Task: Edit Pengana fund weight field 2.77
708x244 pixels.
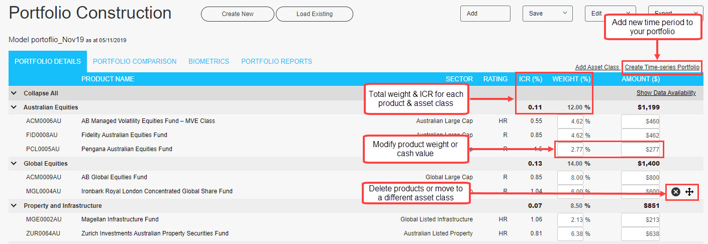Action: (570, 150)
